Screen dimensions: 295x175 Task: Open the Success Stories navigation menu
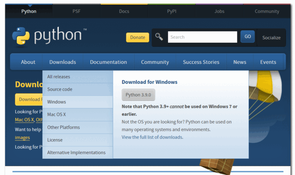tap(201, 62)
